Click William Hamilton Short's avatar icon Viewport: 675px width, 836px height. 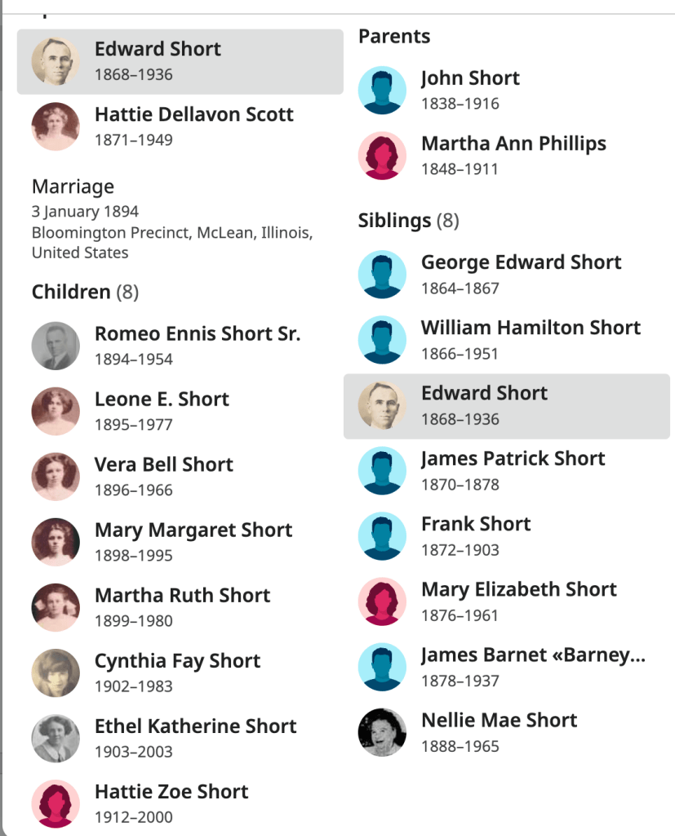382,340
